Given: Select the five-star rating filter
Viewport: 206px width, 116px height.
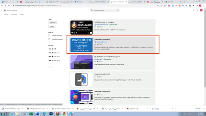Looking at the screenshot, I should coord(52,49).
